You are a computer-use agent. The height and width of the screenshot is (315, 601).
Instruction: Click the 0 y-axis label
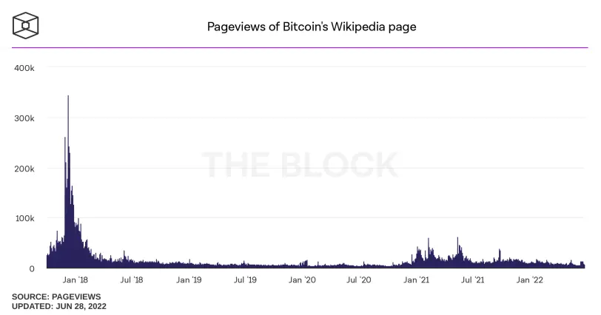click(x=32, y=268)
